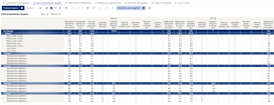
Task: Collapse the Бренд 5 group row
Action: pyautogui.click(x=32, y=93)
